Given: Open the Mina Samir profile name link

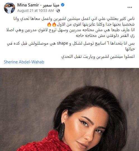Looking at the screenshot, I should coord(28,5).
